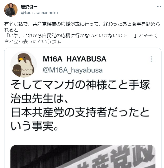Click the M16A HAYABUSA falcon avatar
Image resolution: width=164 pixels, height=168 pixels.
[24, 64]
